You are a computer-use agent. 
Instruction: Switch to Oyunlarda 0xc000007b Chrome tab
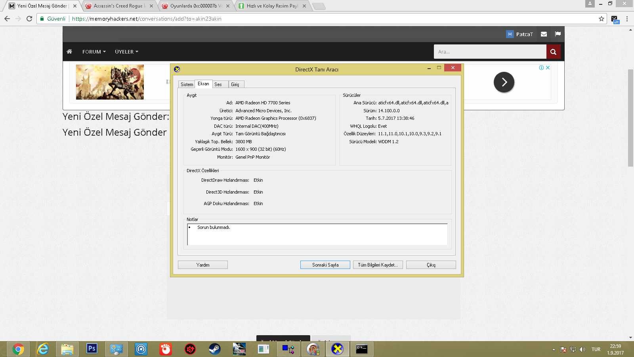tap(196, 6)
